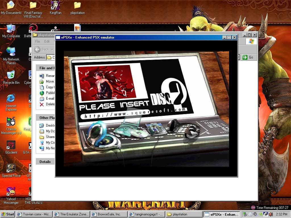Click the Windows Start button
This screenshot has height=218, width=291.
point(8,214)
